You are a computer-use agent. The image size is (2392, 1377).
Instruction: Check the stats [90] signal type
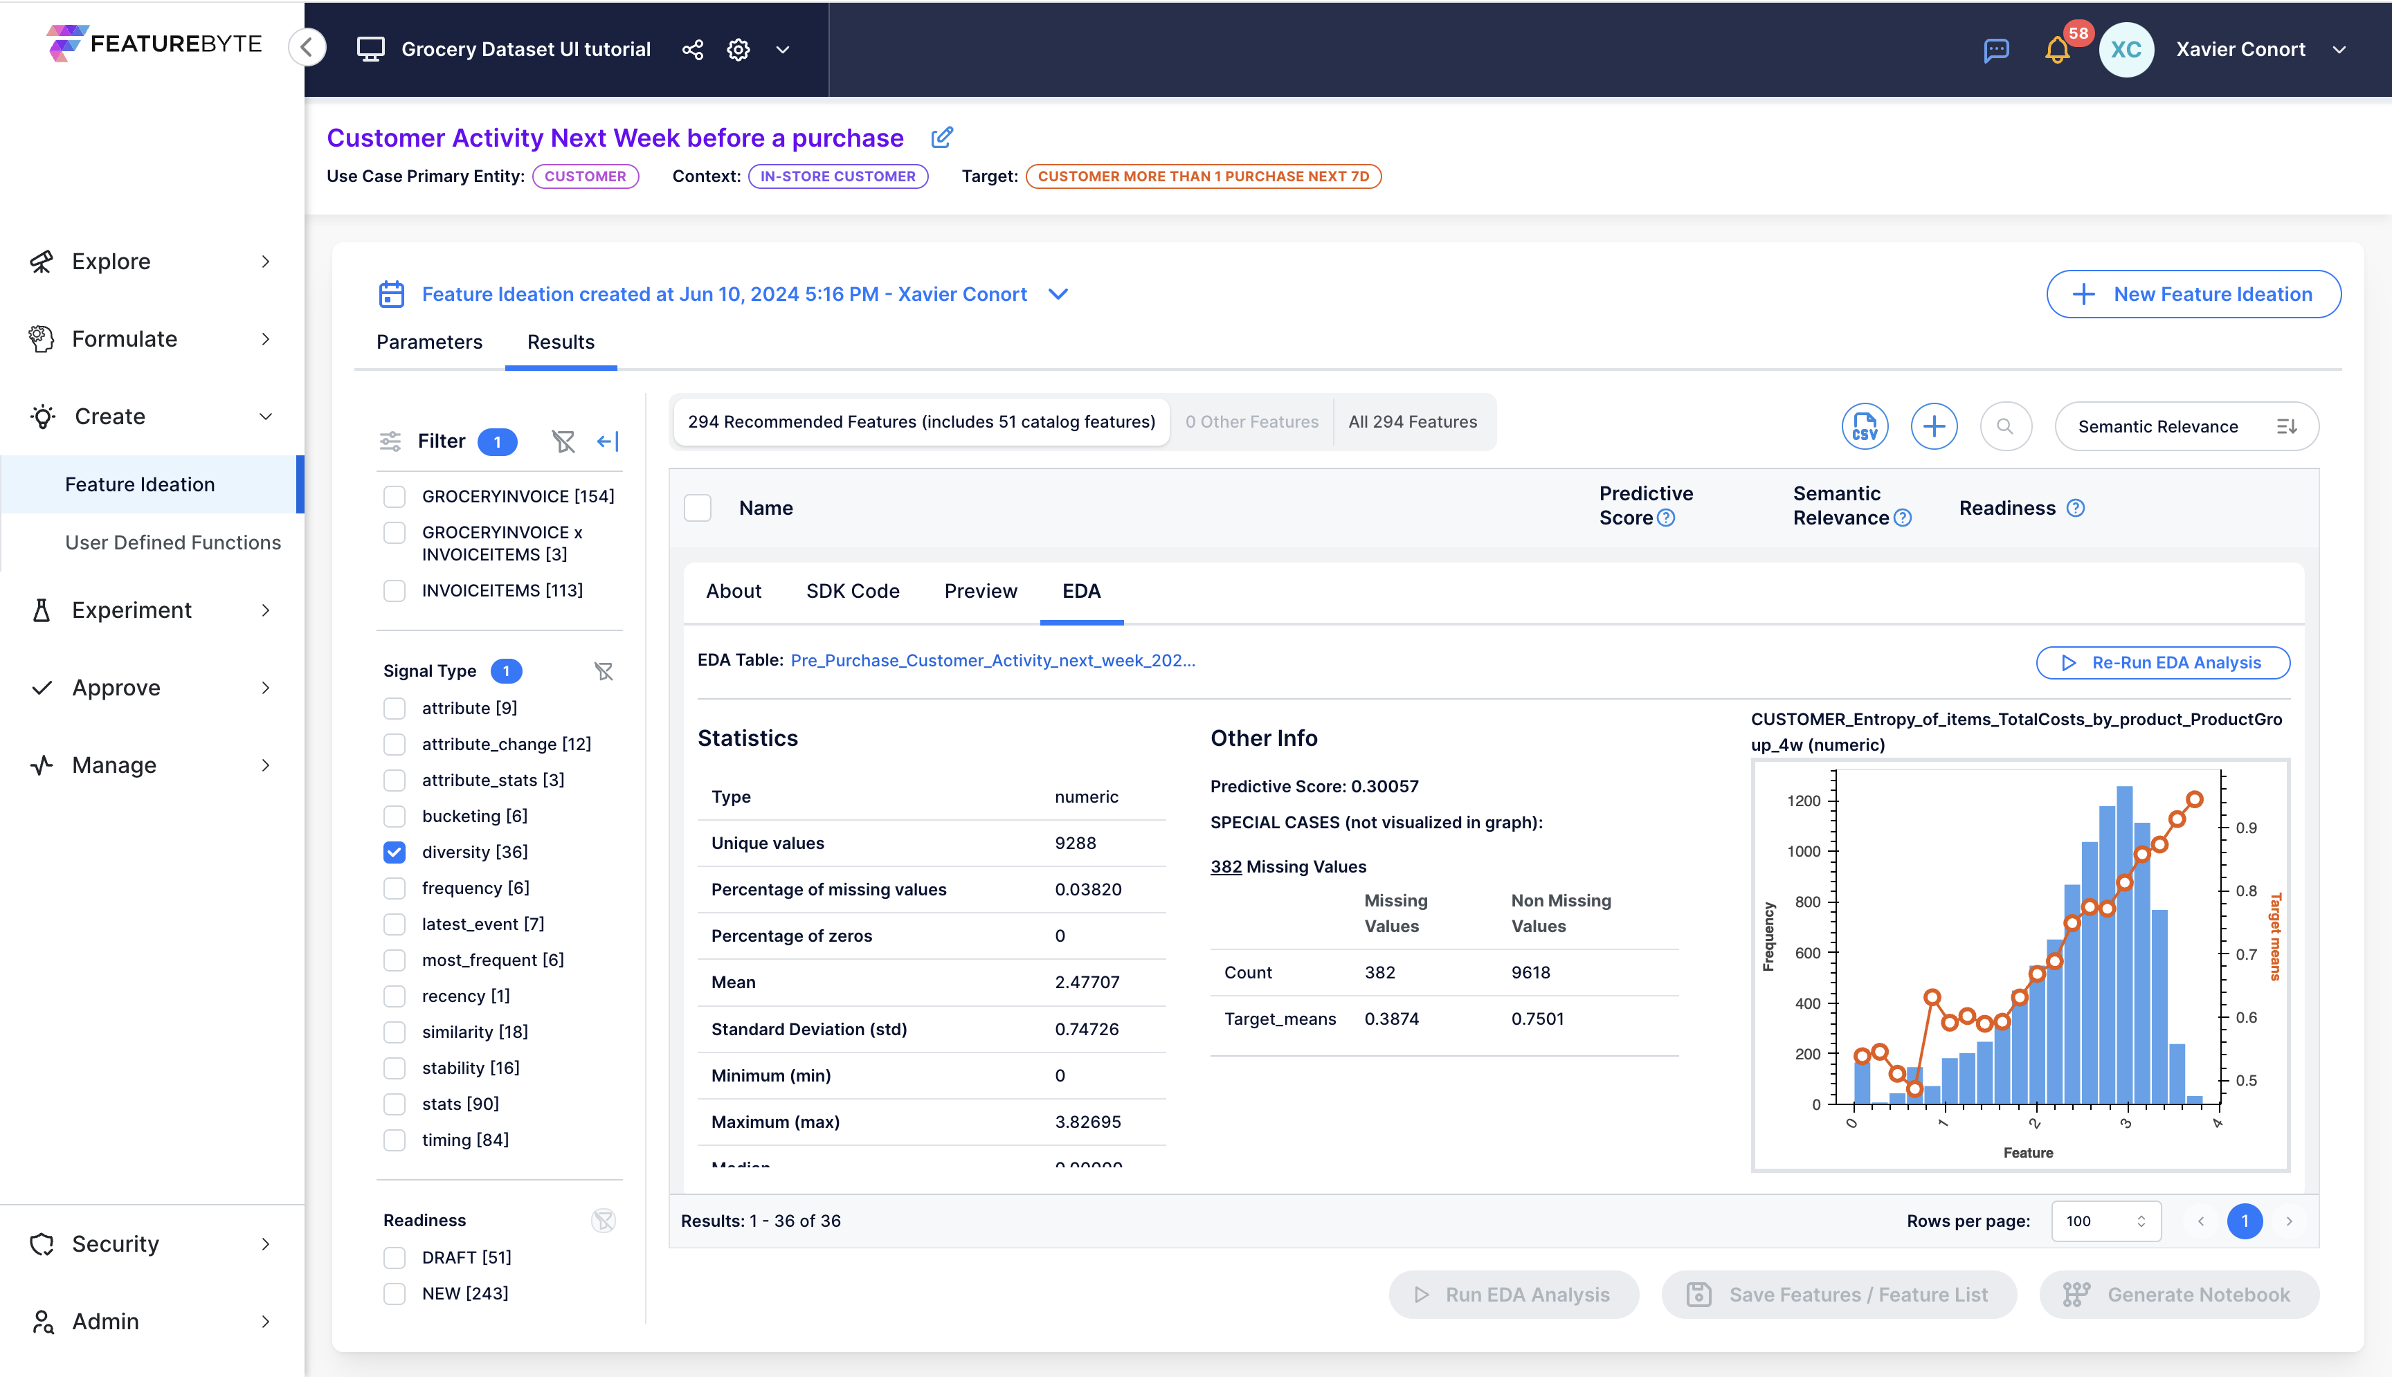pos(395,1104)
